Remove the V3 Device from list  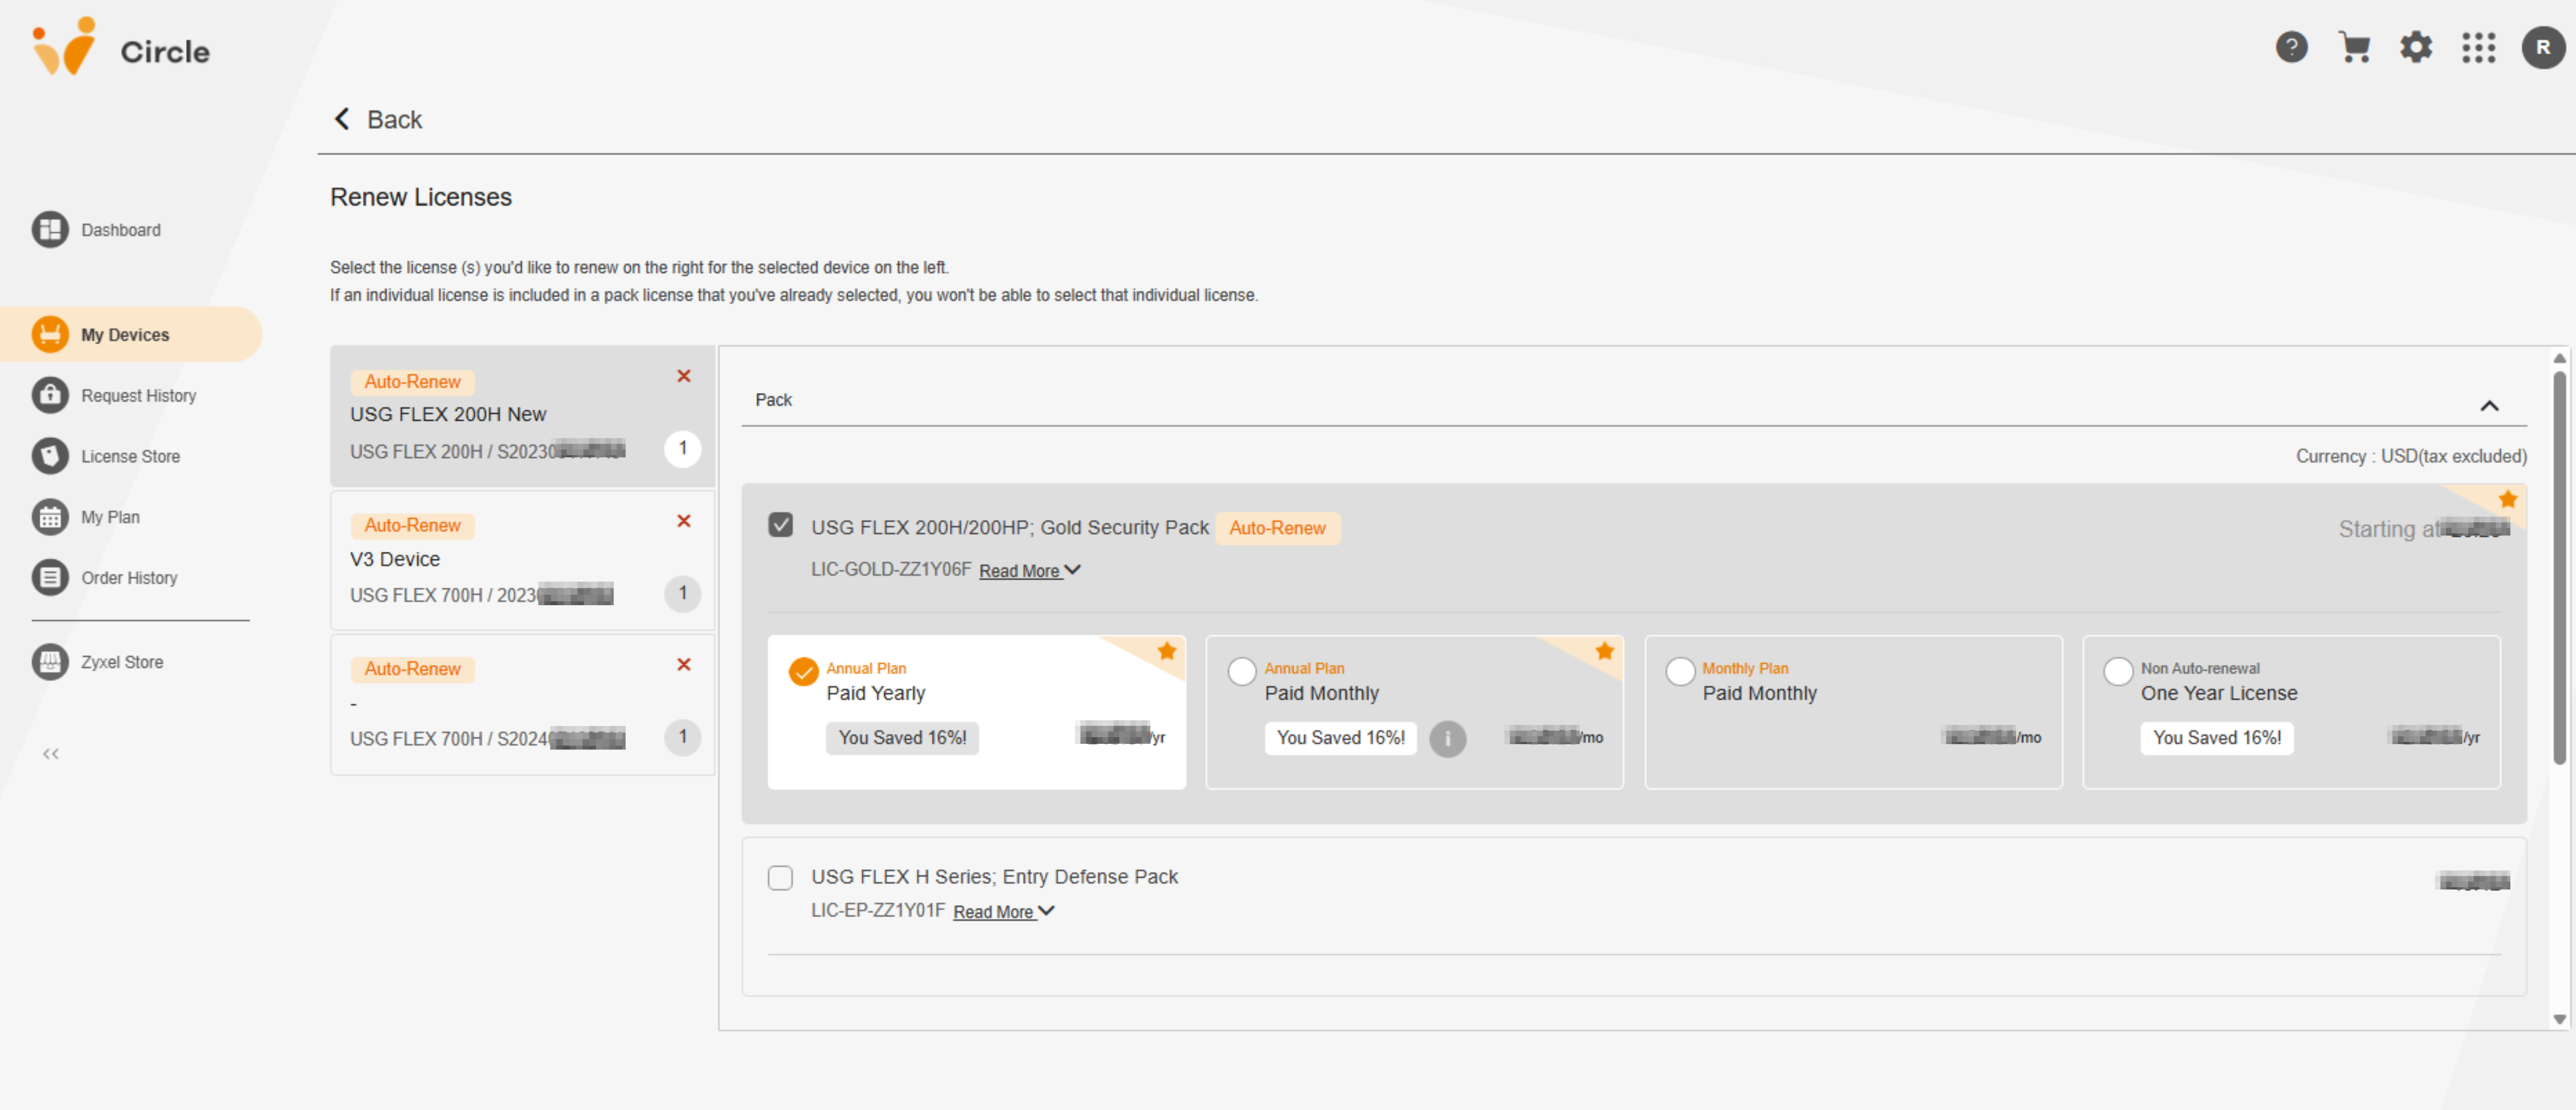pyautogui.click(x=684, y=521)
